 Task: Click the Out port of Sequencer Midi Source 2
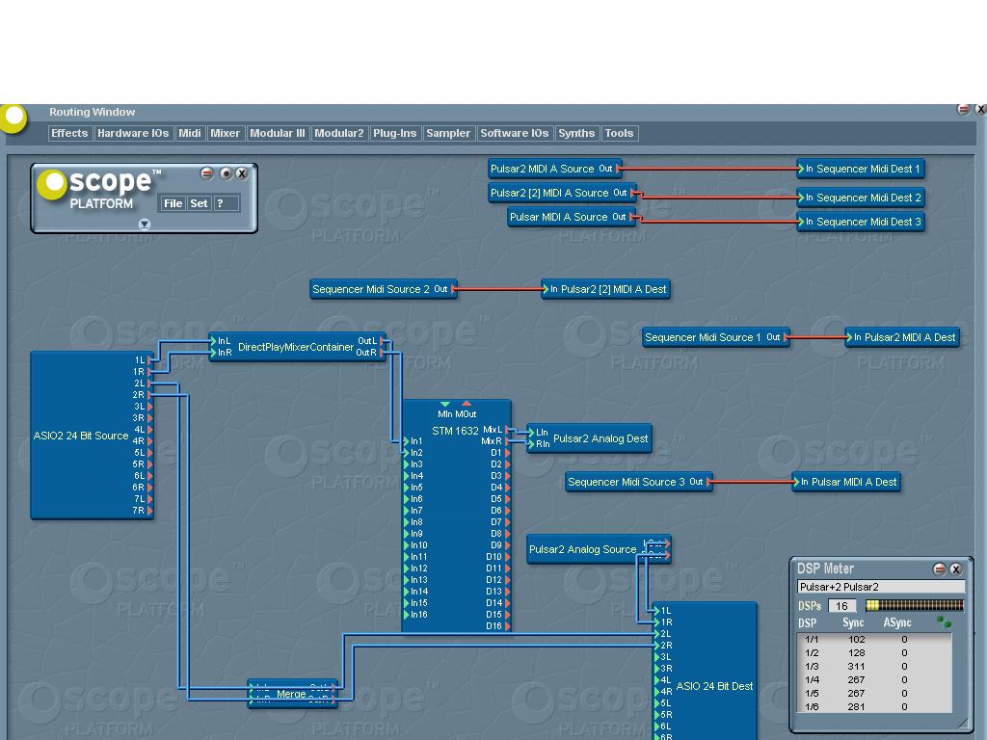click(453, 289)
